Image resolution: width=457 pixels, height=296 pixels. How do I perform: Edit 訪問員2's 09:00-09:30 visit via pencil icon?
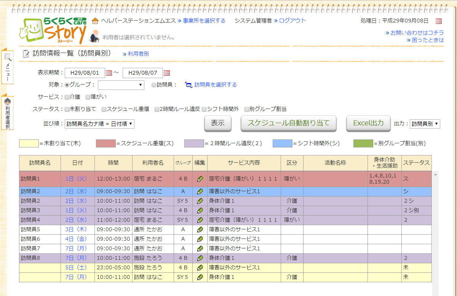[x=200, y=191]
